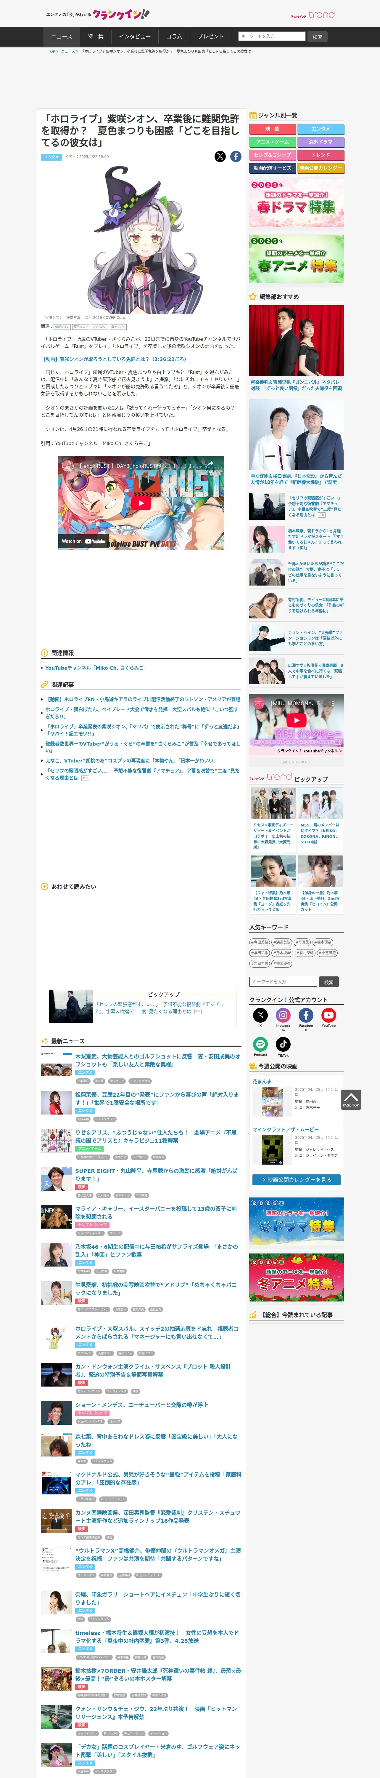Open news マライア・キャリー イースターバニー article
The height and width of the screenshot is (1778, 380).
click(x=156, y=1213)
